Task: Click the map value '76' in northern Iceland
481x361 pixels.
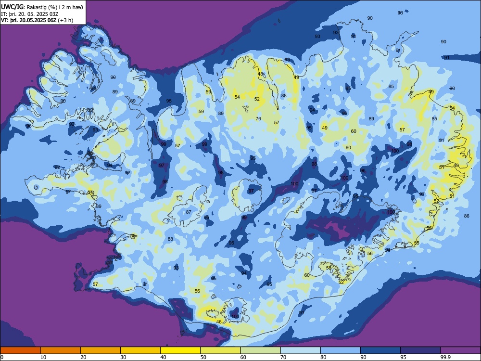Action: (x=258, y=118)
